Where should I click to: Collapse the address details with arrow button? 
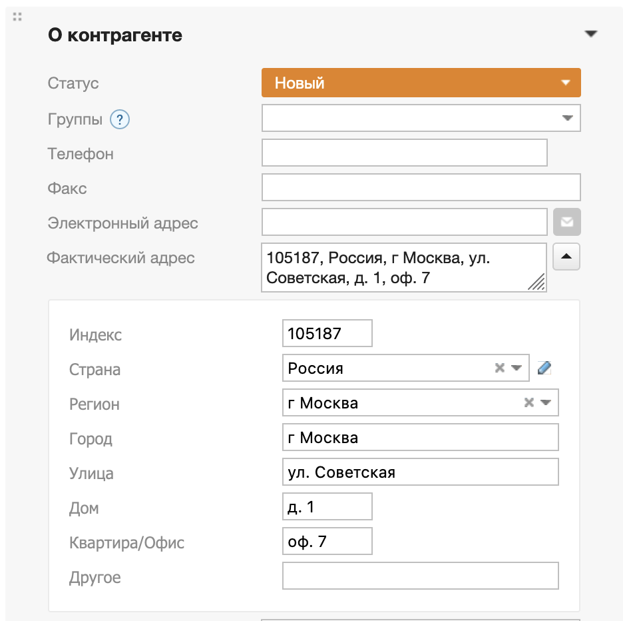(567, 257)
